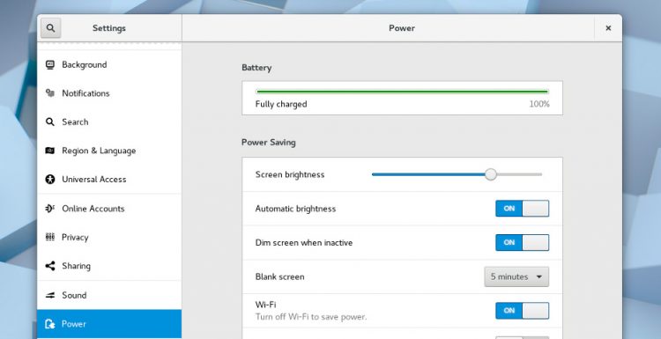Click the Region & Language flag icon
The width and height of the screenshot is (661, 339).
50,151
